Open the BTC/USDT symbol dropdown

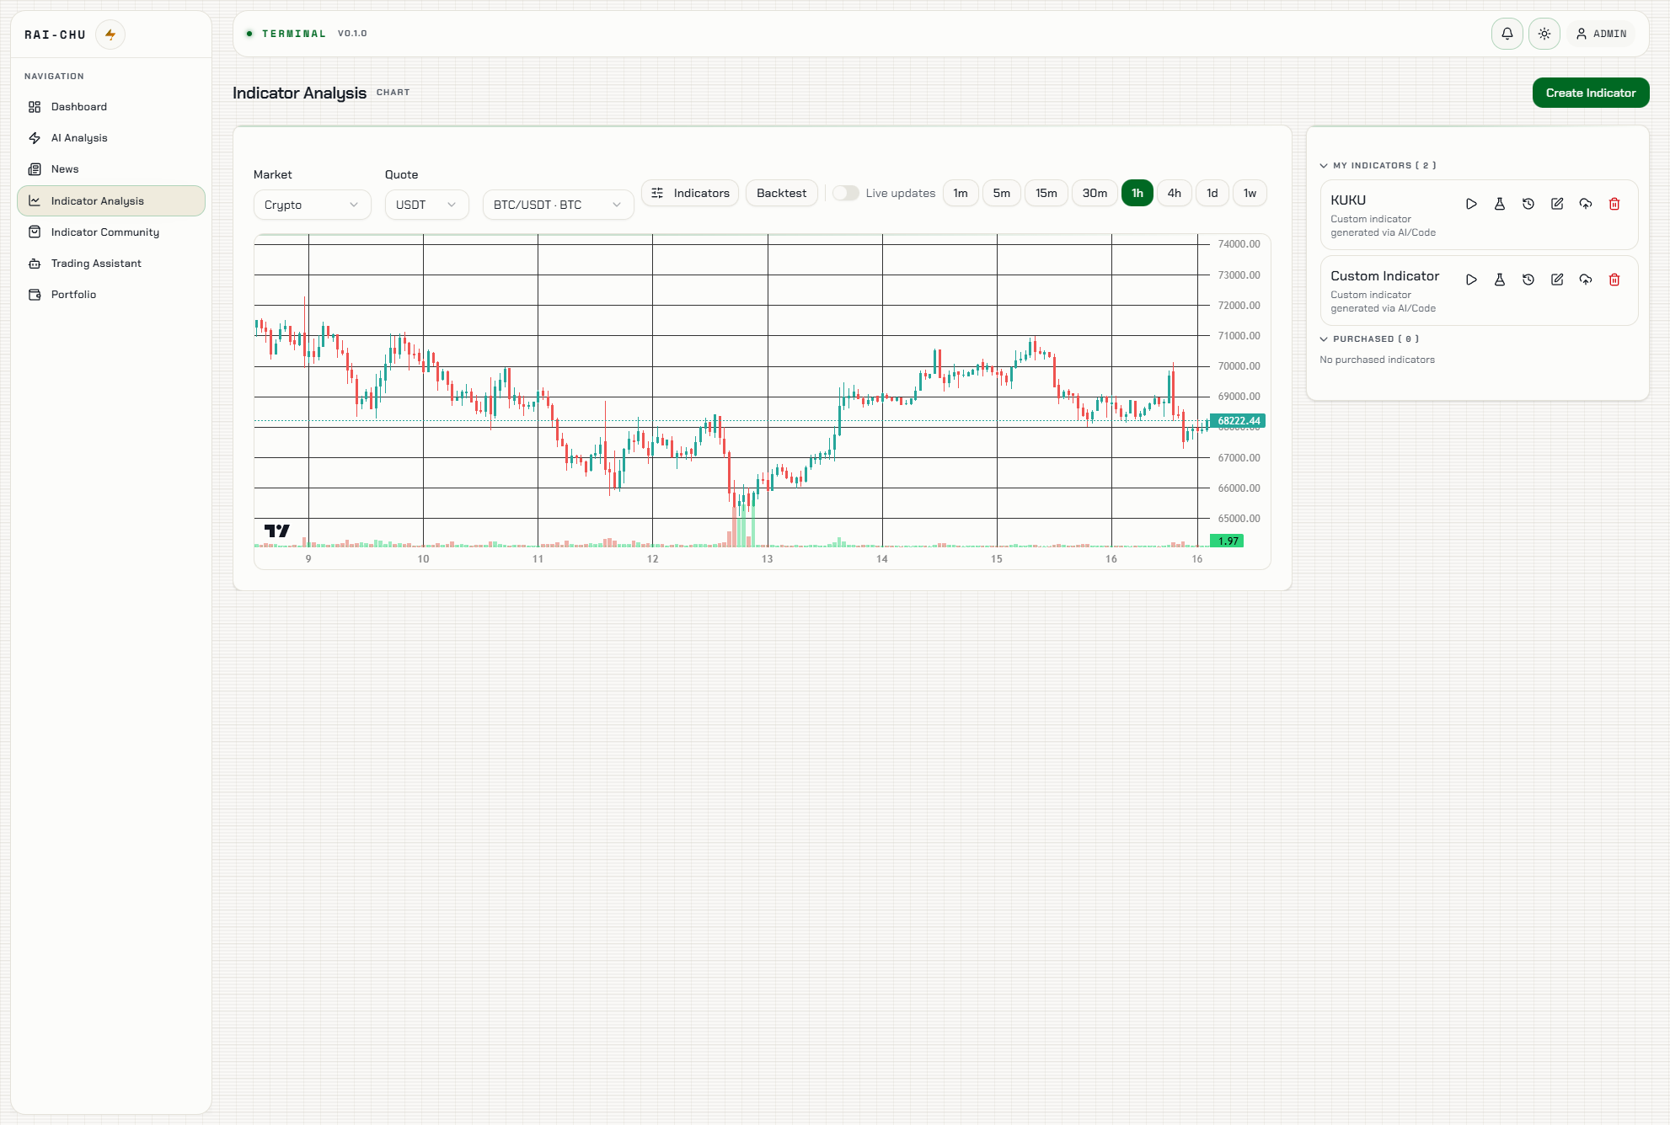(x=558, y=205)
